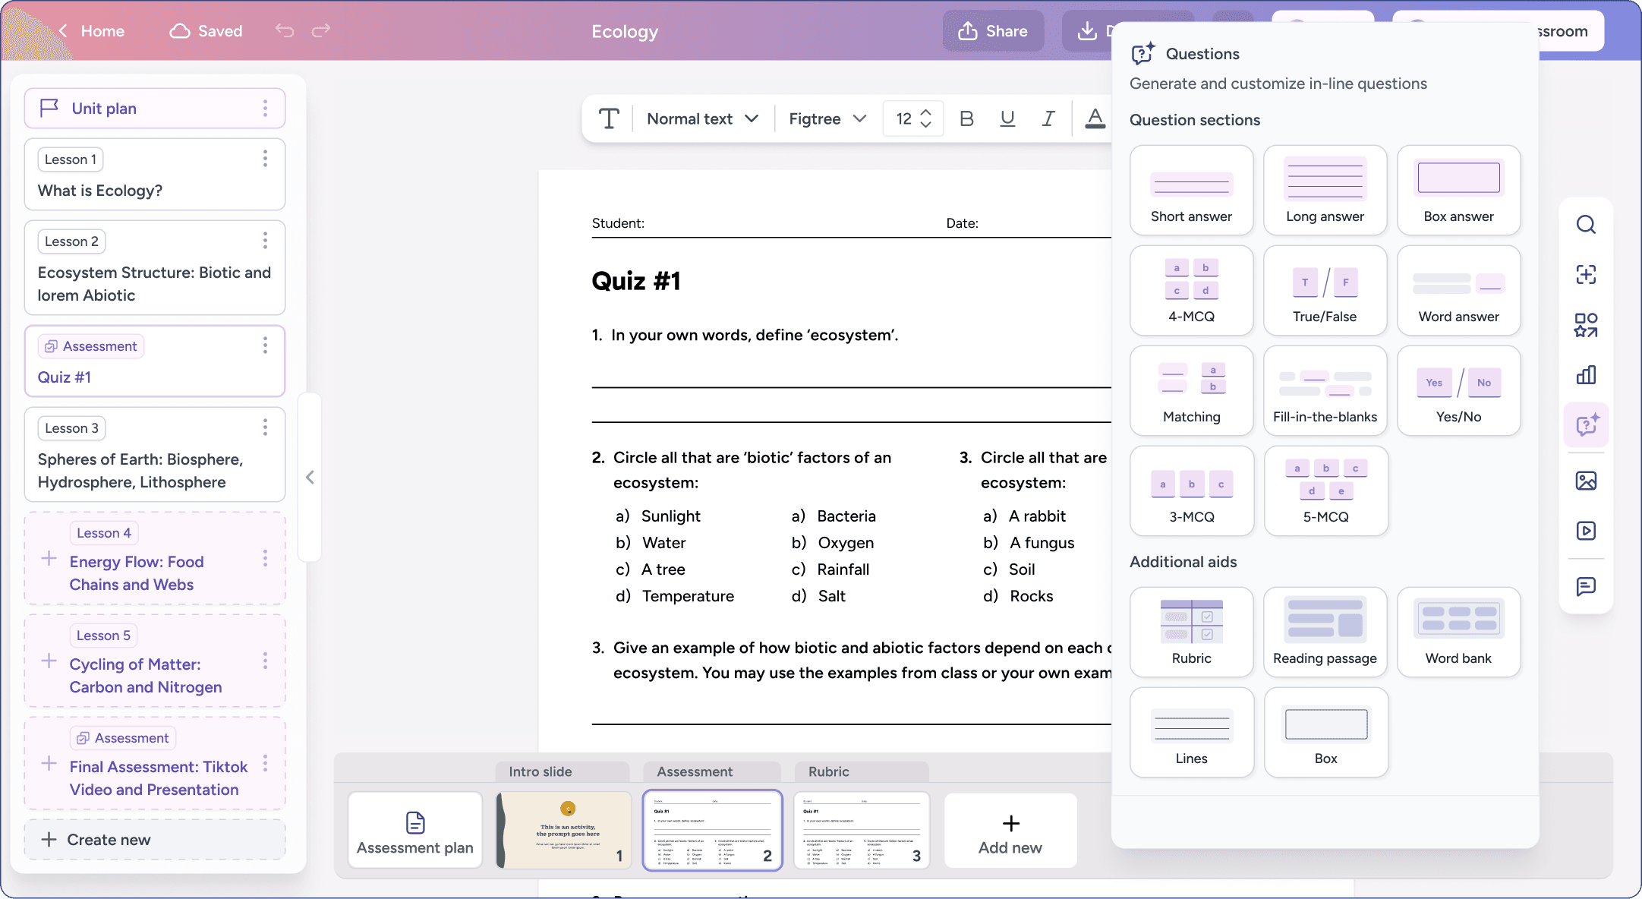The image size is (1642, 899).
Task: Open the text color picker
Action: 1095,118
